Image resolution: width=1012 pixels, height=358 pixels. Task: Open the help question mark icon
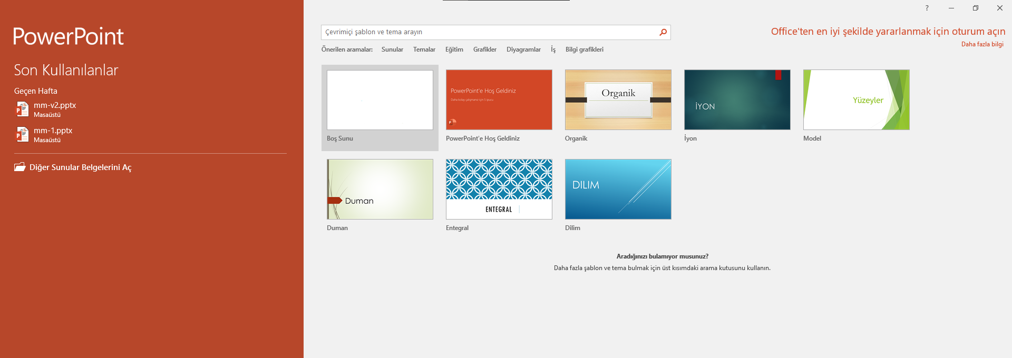(x=927, y=8)
